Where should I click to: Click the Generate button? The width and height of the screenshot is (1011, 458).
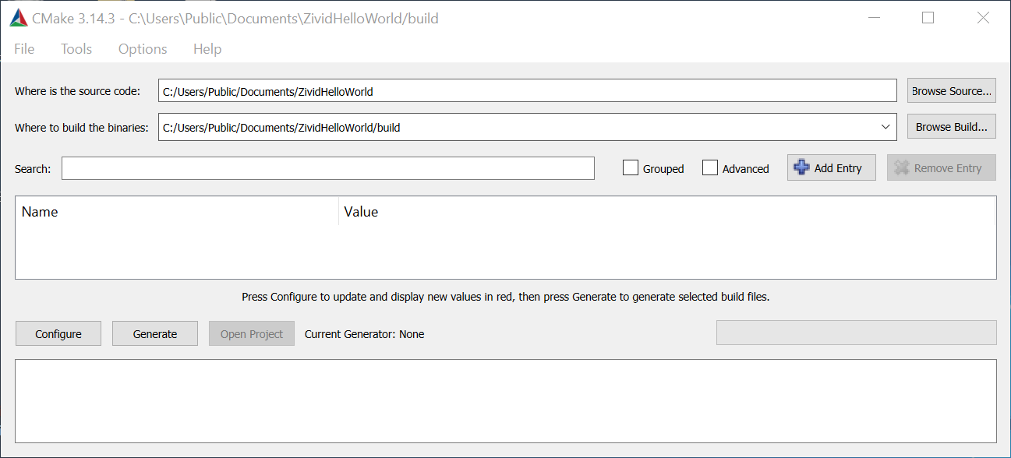click(x=155, y=333)
